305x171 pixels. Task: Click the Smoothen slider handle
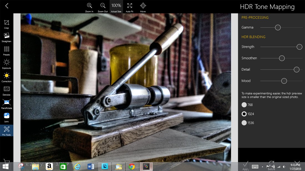pos(282,58)
